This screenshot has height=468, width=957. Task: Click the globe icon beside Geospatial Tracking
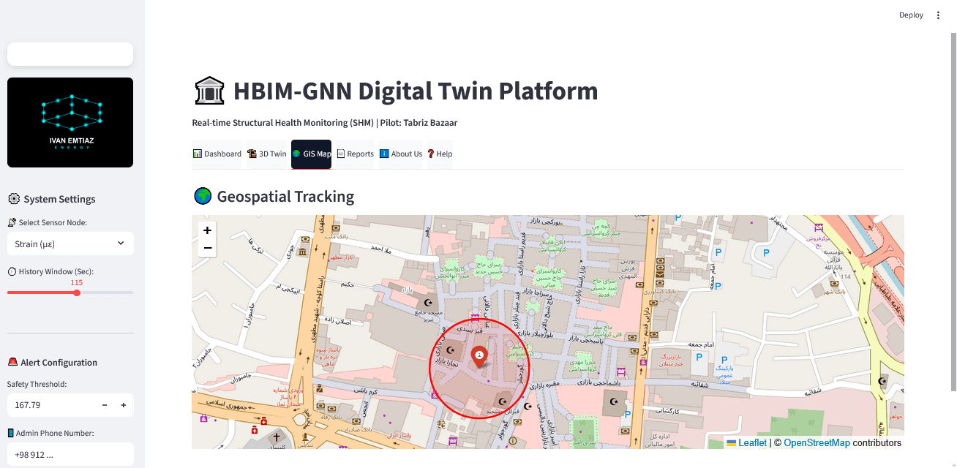[x=202, y=196]
